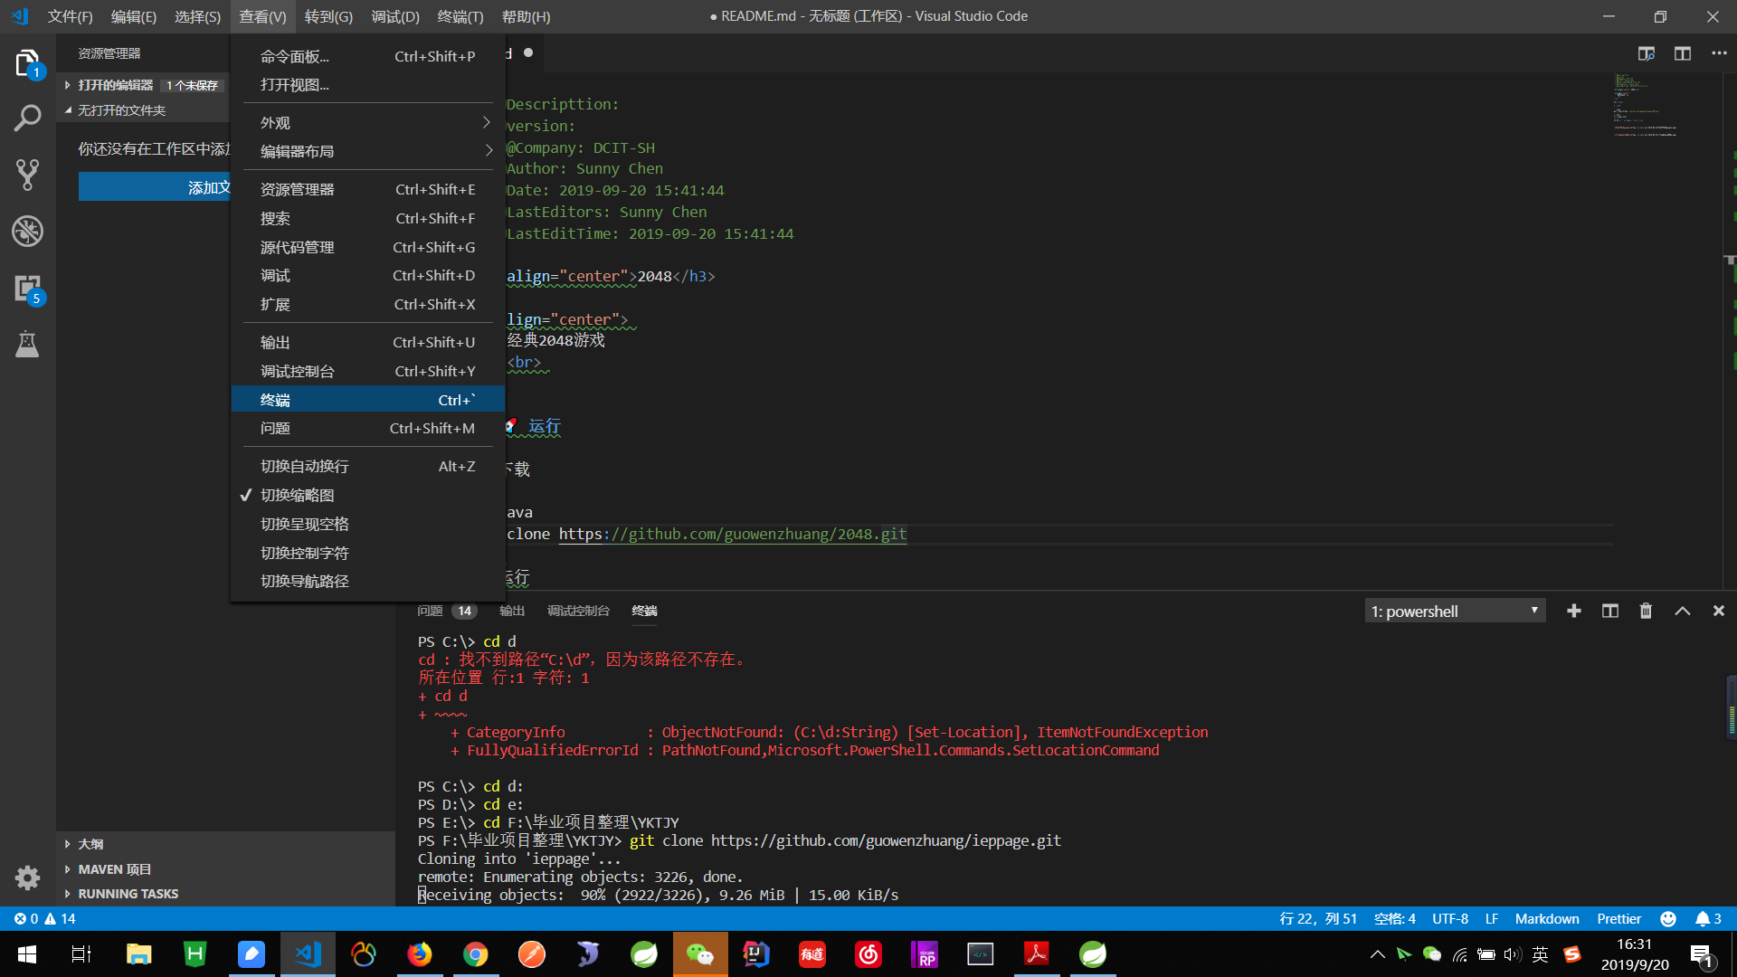Open the Extensions activity bar icon
Screen dimensions: 1737x977
(x=27, y=289)
